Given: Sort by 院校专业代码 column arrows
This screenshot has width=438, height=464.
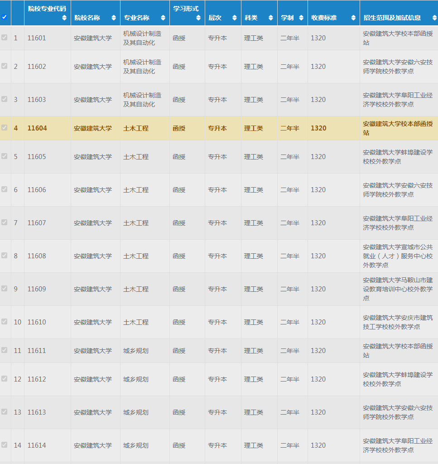Looking at the screenshot, I should 64,18.
